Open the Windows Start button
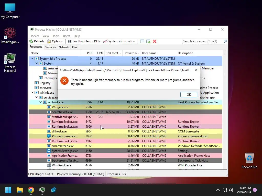This screenshot has height=196, width=262. [x=8, y=190]
